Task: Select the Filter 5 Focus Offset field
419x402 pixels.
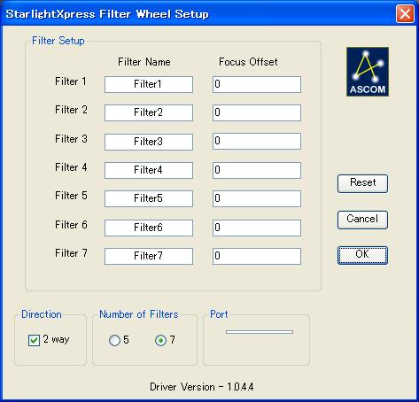Action: [x=257, y=198]
